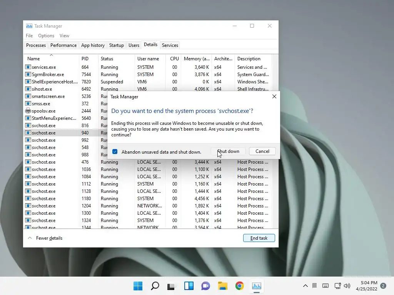Click the End task button

tap(259, 238)
